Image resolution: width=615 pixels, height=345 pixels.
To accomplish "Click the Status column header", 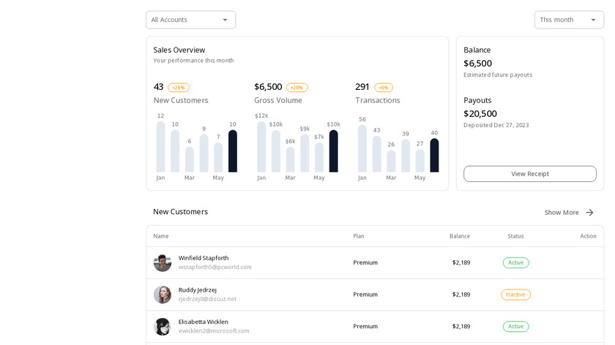I will 515,236.
